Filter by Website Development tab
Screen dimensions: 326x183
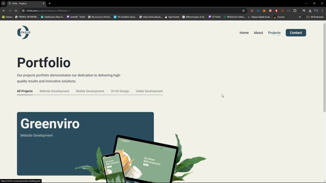point(54,91)
